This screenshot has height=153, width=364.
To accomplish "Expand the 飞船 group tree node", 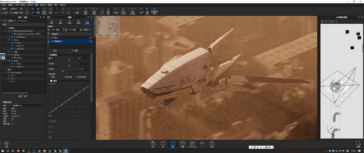I will [6, 52].
